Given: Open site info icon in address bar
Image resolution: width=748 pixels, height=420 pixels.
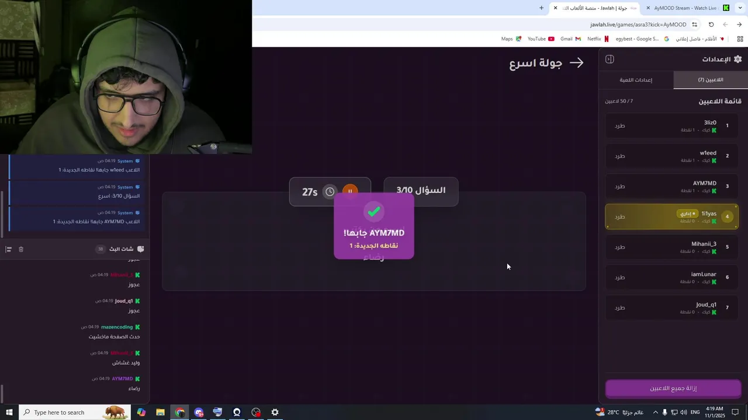Looking at the screenshot, I should 694,24.
